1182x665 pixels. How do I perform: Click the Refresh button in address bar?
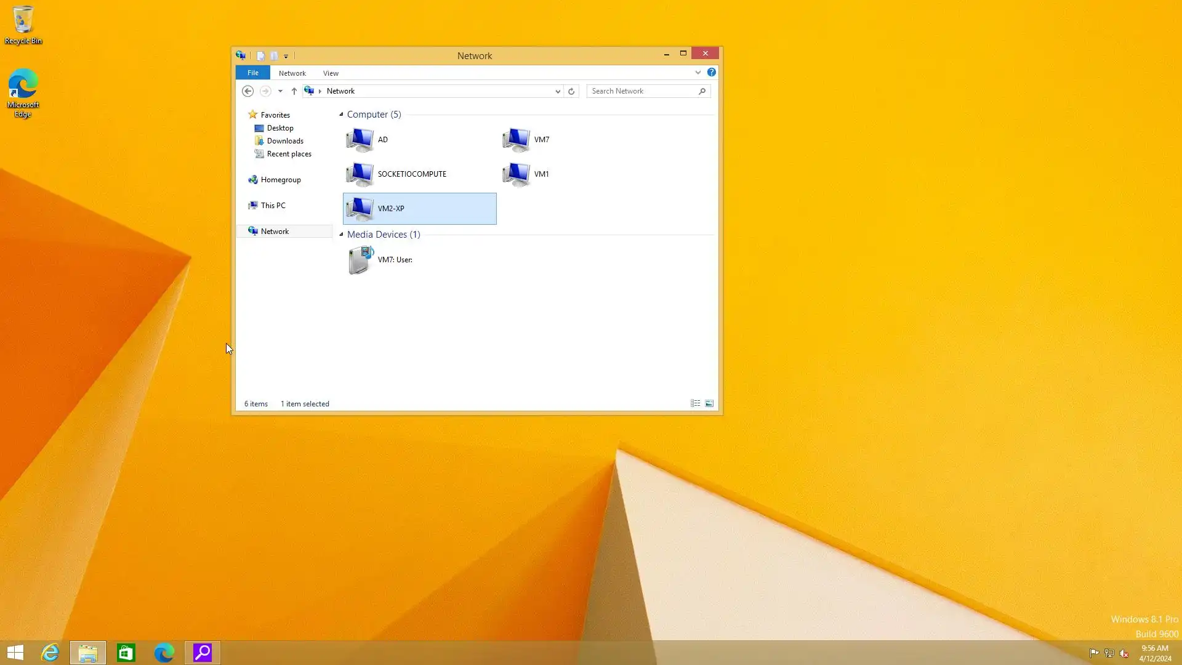571,91
